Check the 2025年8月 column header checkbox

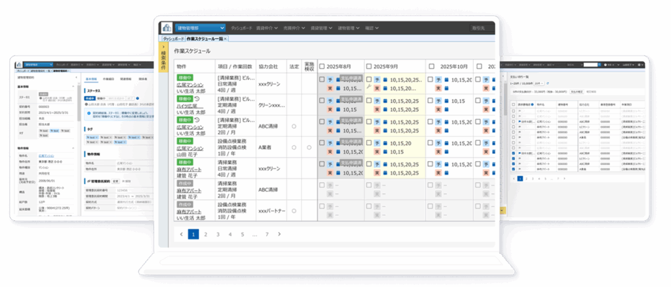coord(321,66)
